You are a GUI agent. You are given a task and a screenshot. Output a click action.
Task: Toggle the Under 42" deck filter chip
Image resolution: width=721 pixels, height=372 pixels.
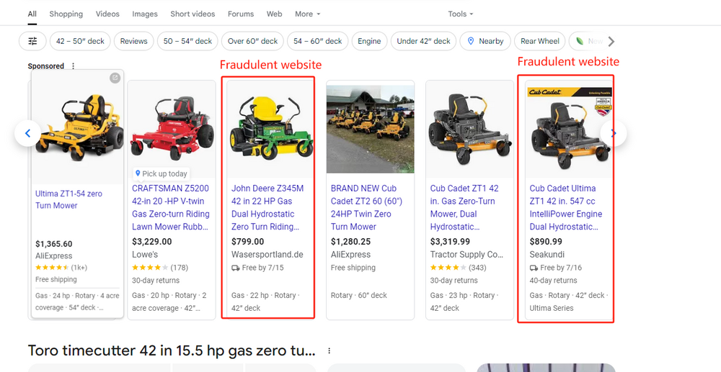pyautogui.click(x=423, y=42)
